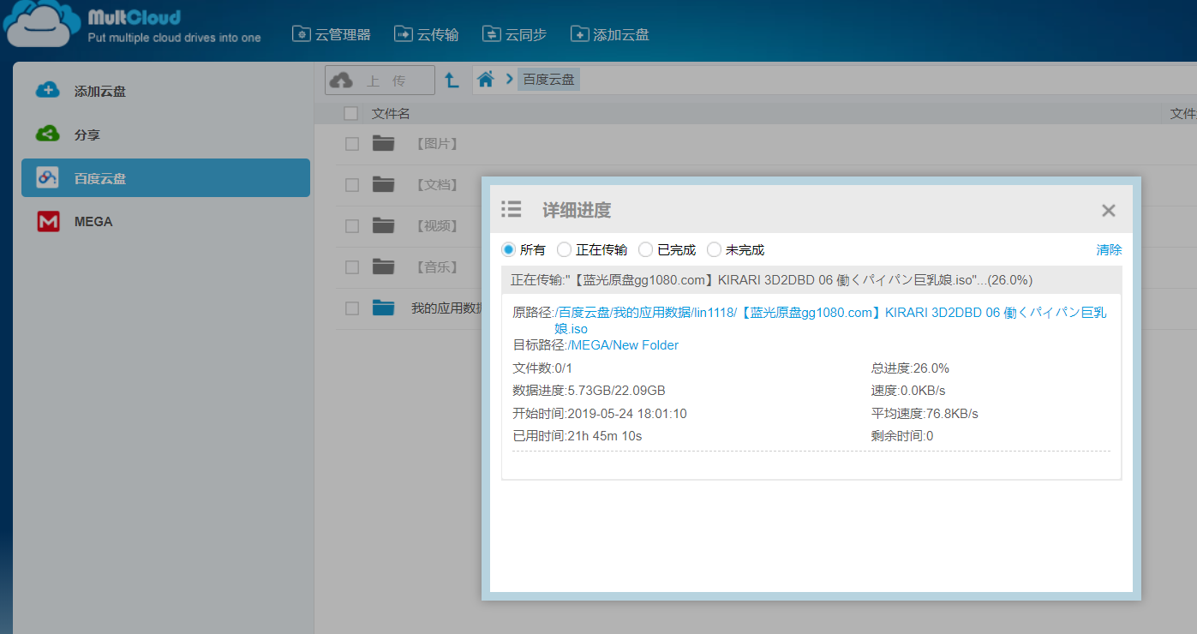Click 平均速度:76.8KB/s value
This screenshot has height=634, width=1197.
point(925,414)
